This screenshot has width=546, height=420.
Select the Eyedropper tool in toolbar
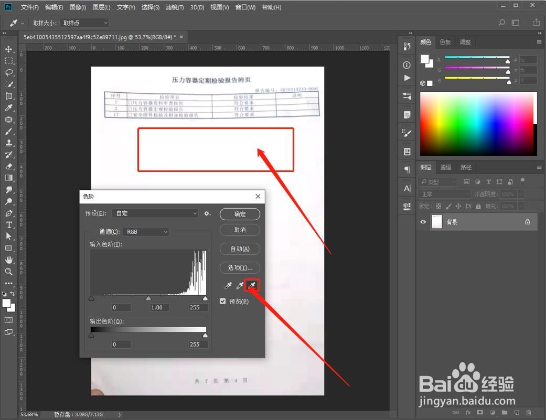9,108
